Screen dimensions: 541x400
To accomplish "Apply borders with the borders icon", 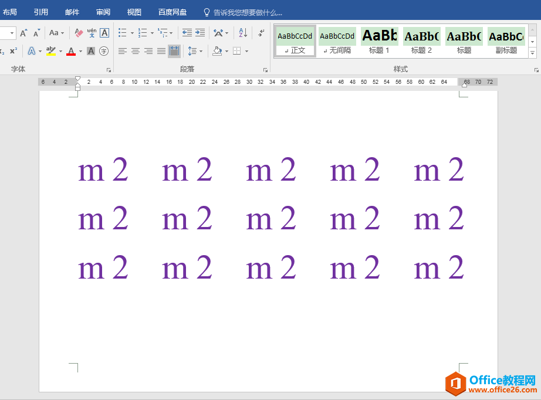I will click(x=236, y=52).
